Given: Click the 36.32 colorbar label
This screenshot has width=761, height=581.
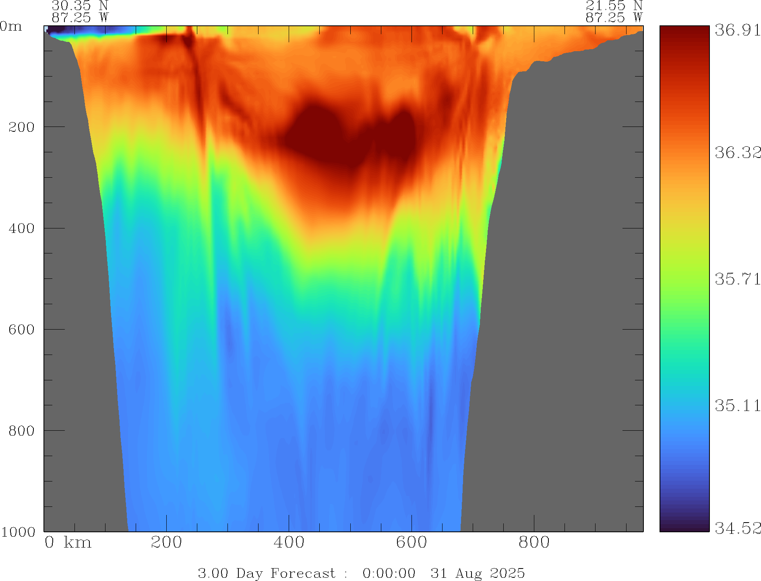Looking at the screenshot, I should [x=737, y=153].
